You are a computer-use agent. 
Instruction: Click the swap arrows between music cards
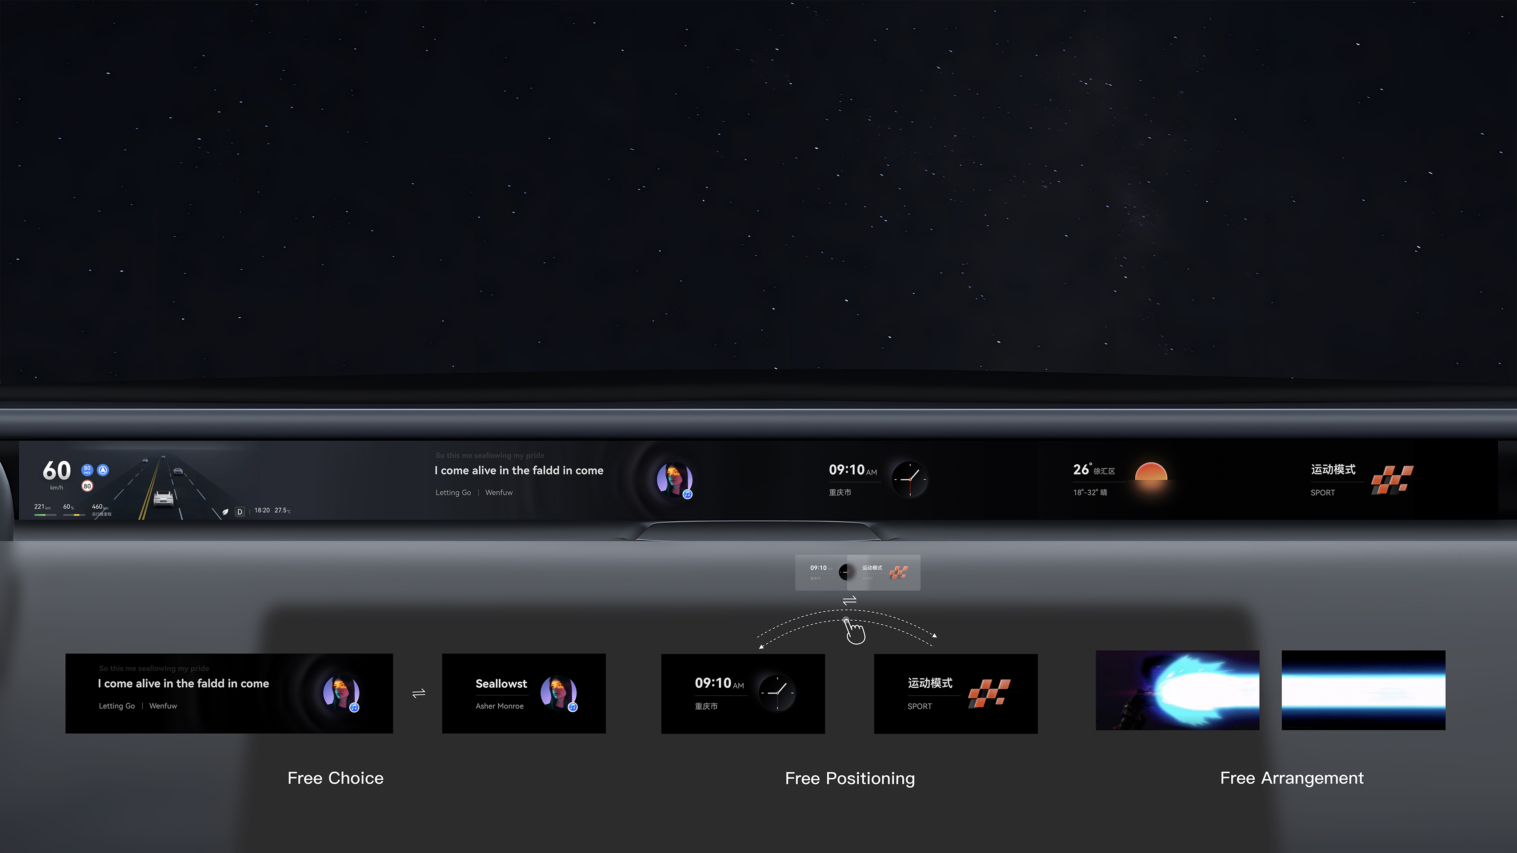point(419,694)
